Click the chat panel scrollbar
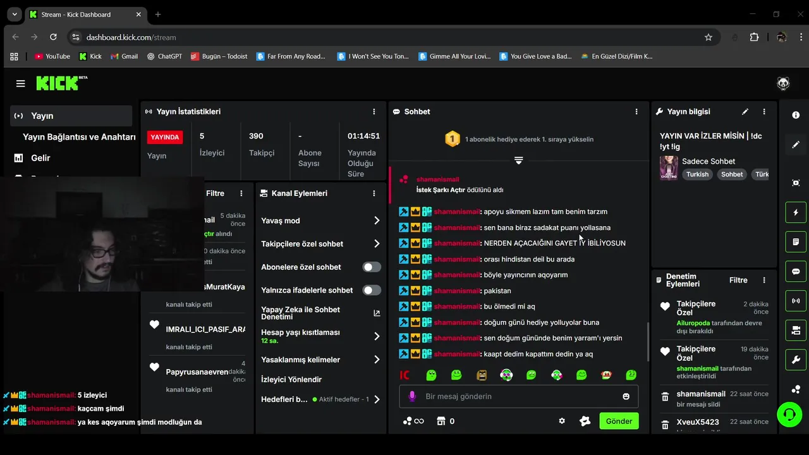 (x=648, y=342)
